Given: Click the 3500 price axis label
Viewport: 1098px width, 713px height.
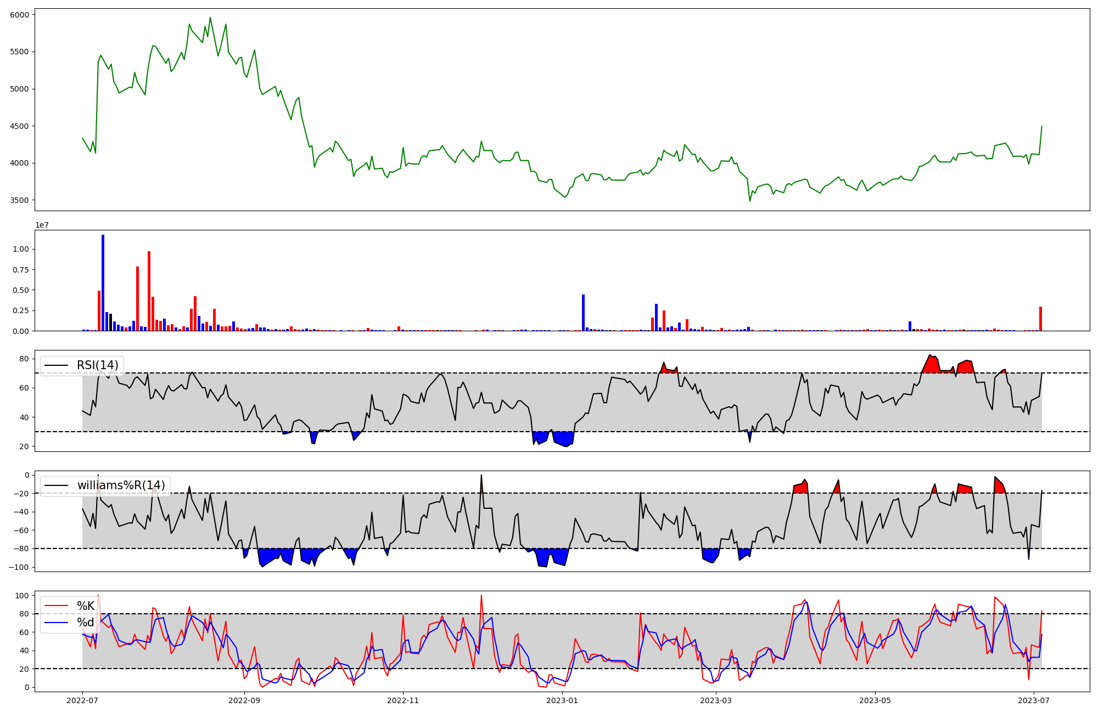Looking at the screenshot, I should 19,200.
